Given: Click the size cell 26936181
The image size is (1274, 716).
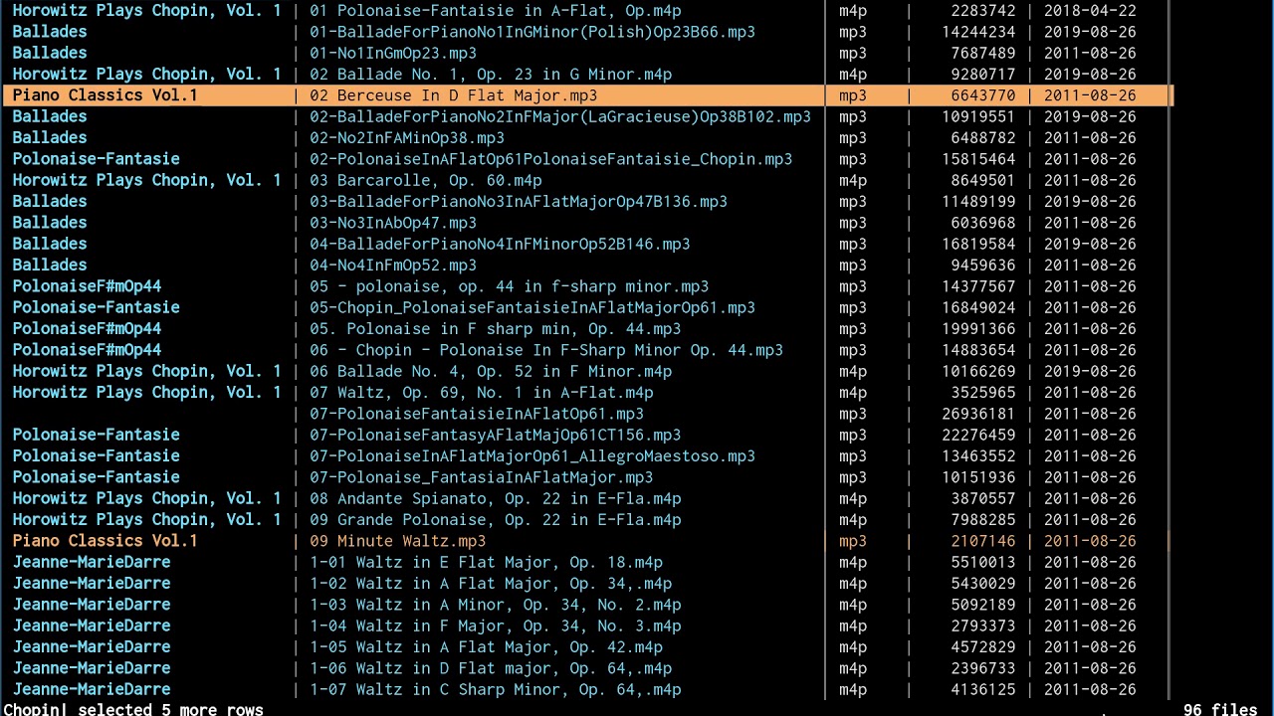Looking at the screenshot, I should pos(978,414).
